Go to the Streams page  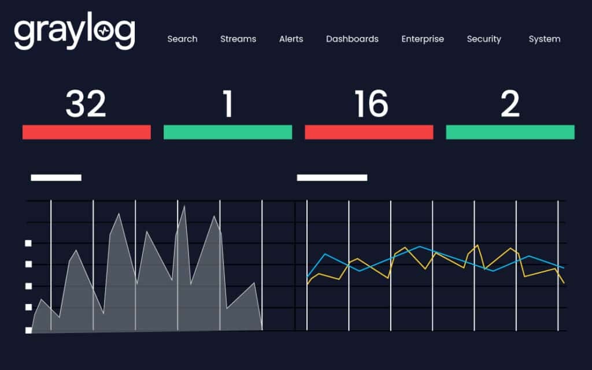click(x=238, y=39)
